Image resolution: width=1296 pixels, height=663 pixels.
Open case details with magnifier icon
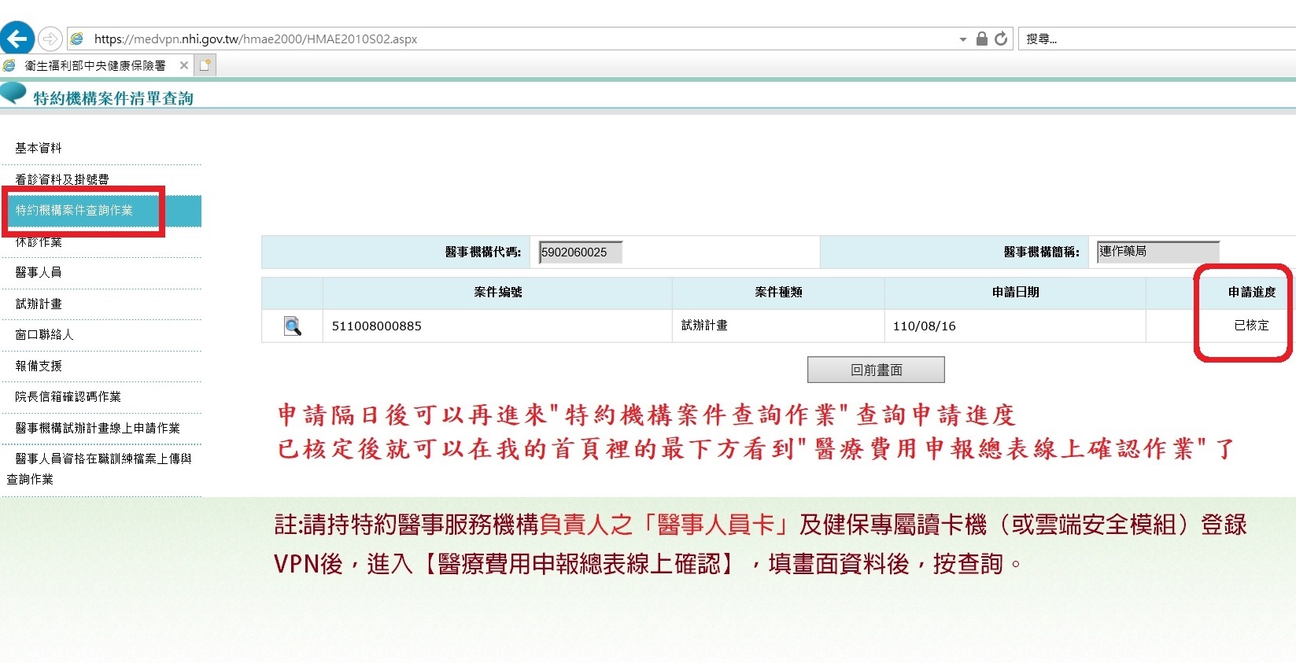tap(292, 326)
